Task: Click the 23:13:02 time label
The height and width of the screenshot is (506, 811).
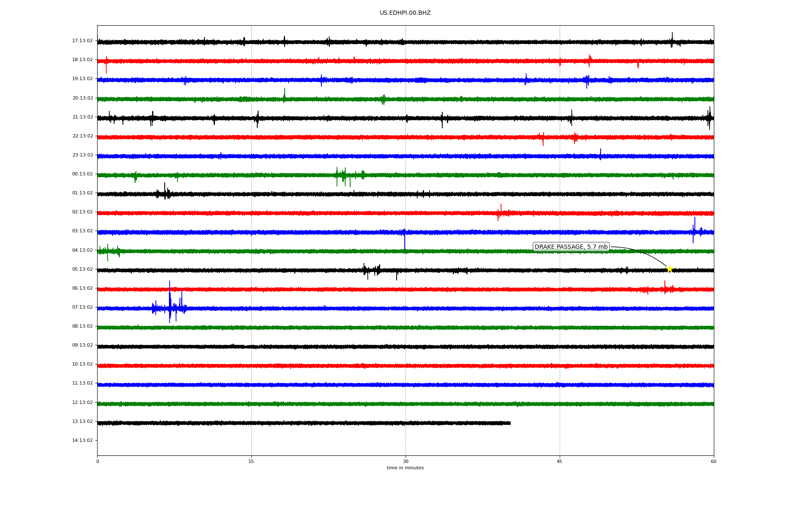Action: 82,155
